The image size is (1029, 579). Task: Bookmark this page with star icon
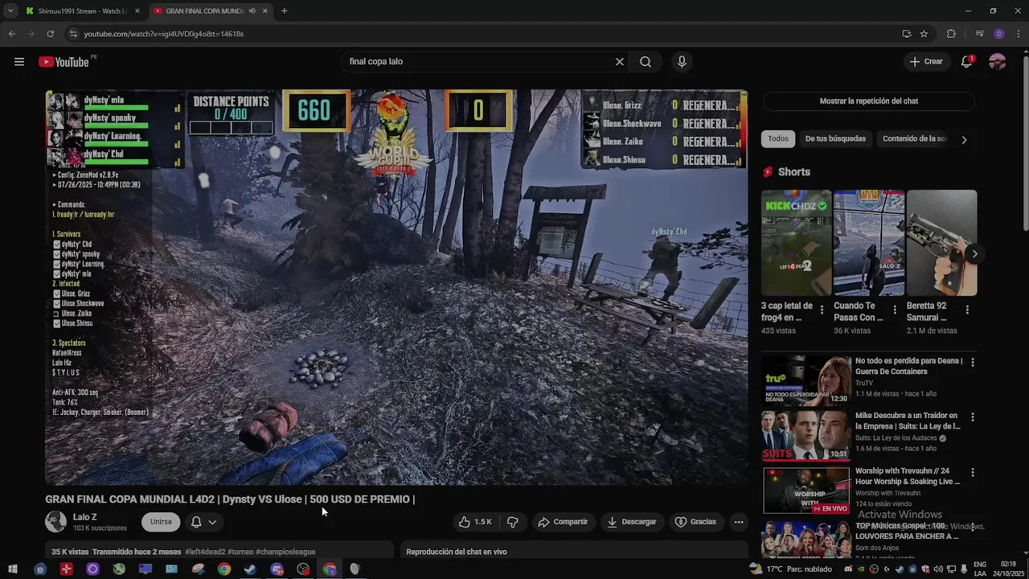(924, 34)
